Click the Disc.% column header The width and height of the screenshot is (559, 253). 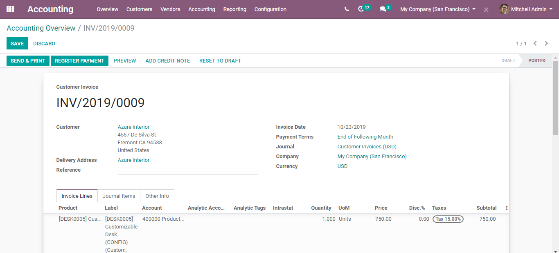pyautogui.click(x=417, y=208)
